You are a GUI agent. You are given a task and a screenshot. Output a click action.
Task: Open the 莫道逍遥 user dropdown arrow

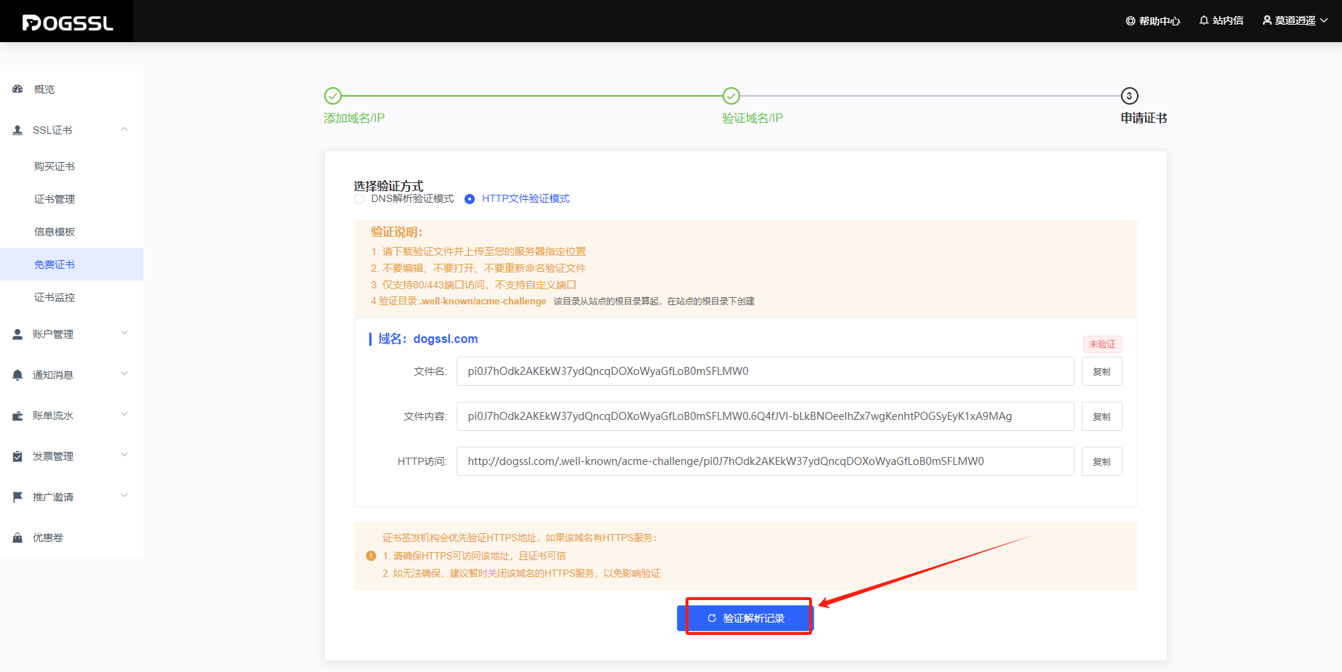1324,21
